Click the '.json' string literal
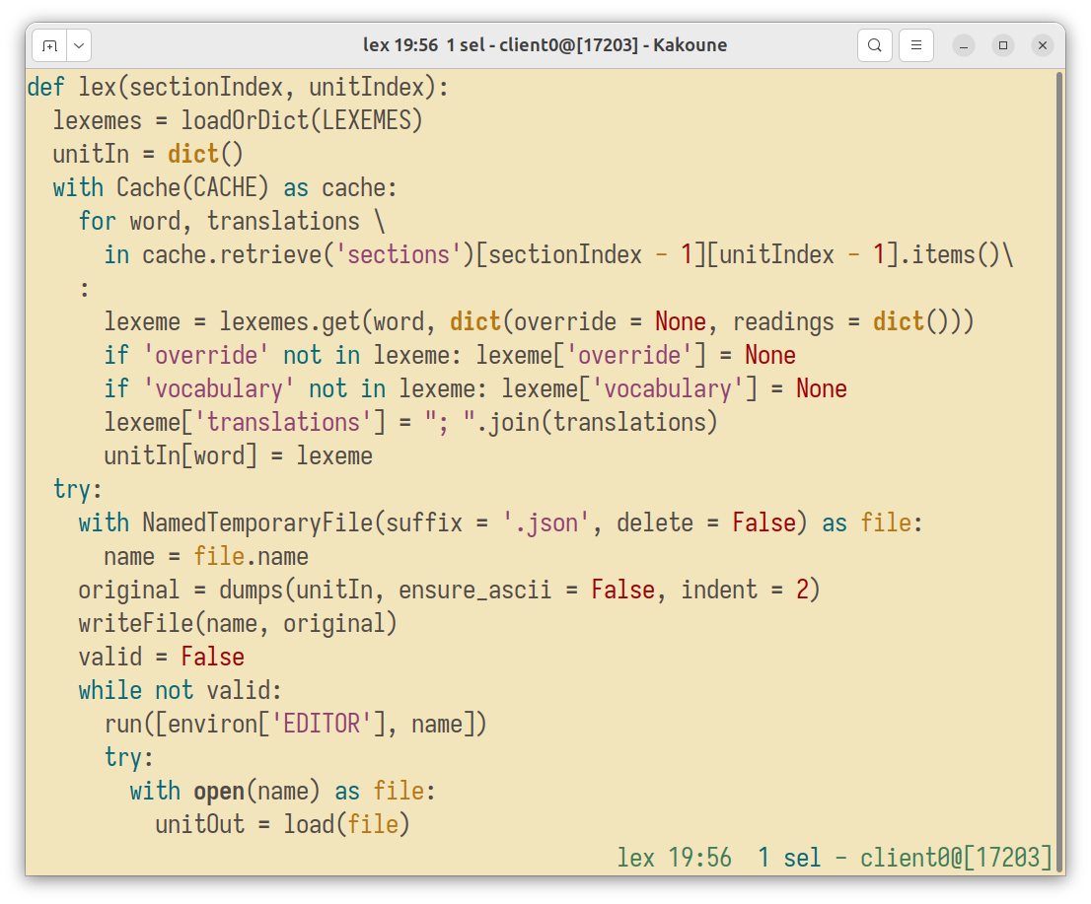This screenshot has height=904, width=1091. pyautogui.click(x=545, y=522)
